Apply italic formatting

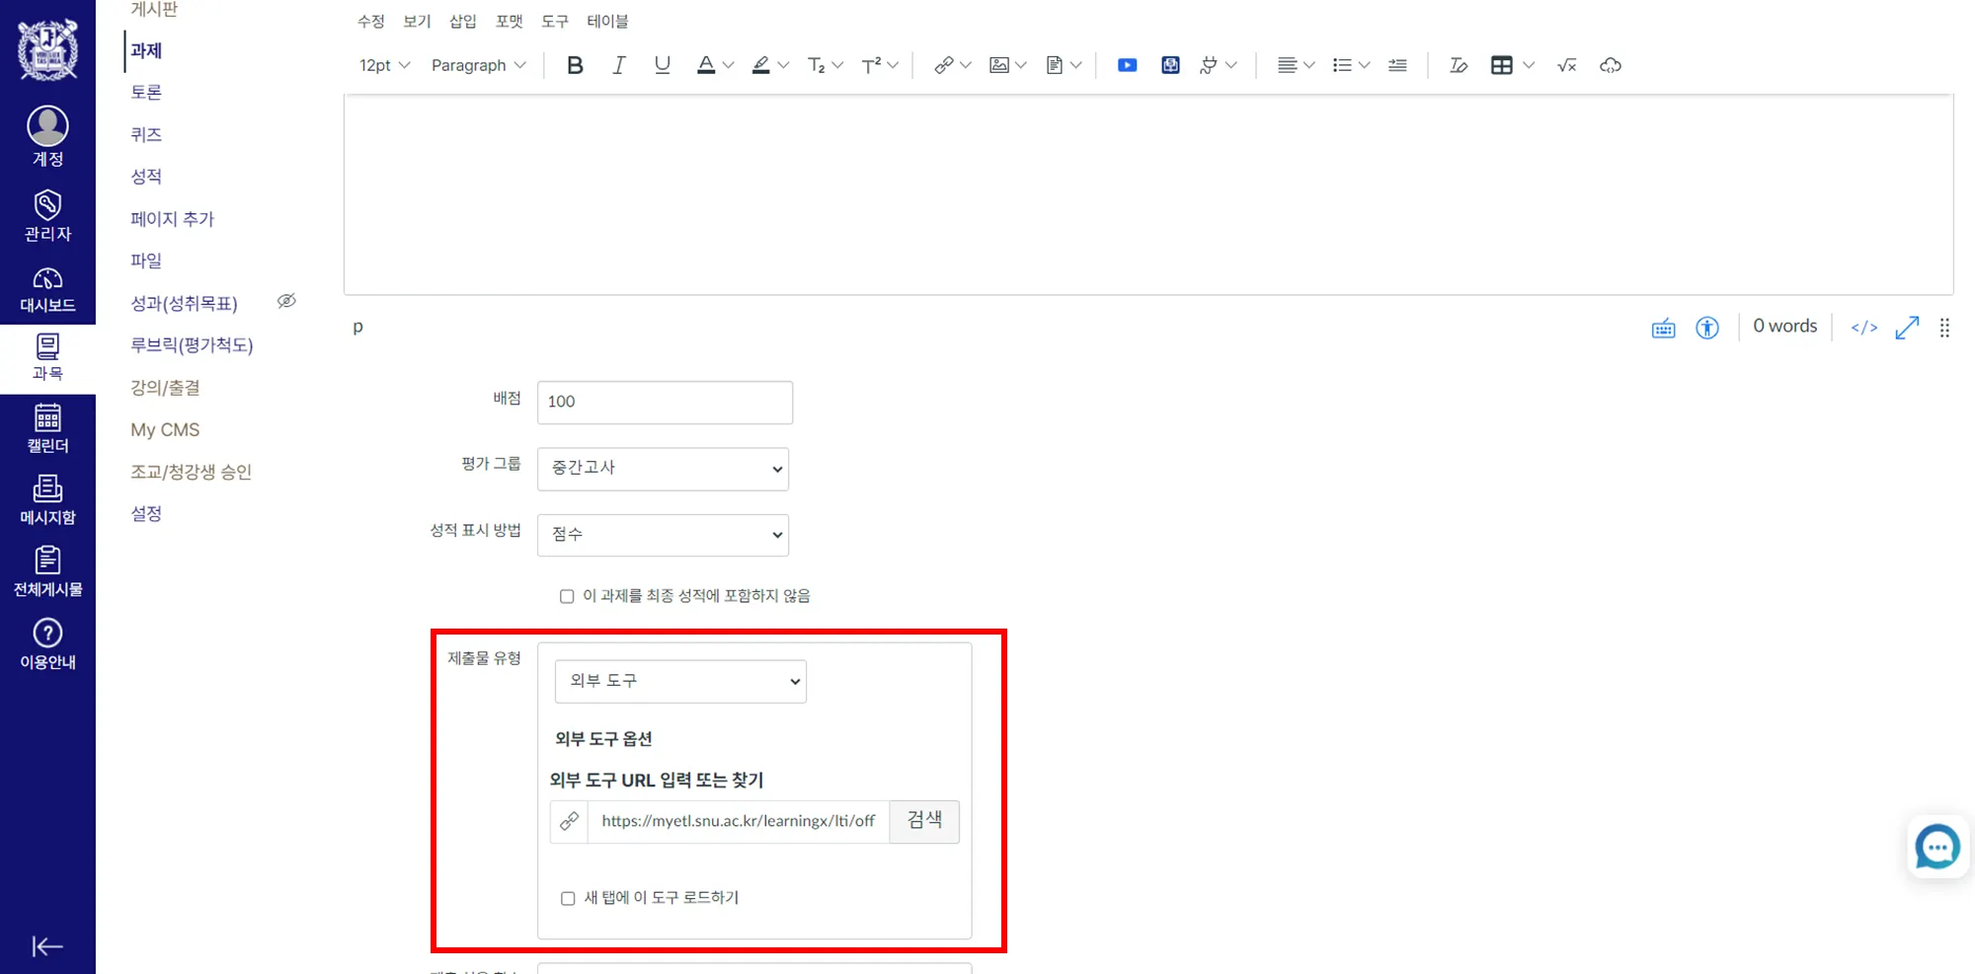[x=619, y=65]
